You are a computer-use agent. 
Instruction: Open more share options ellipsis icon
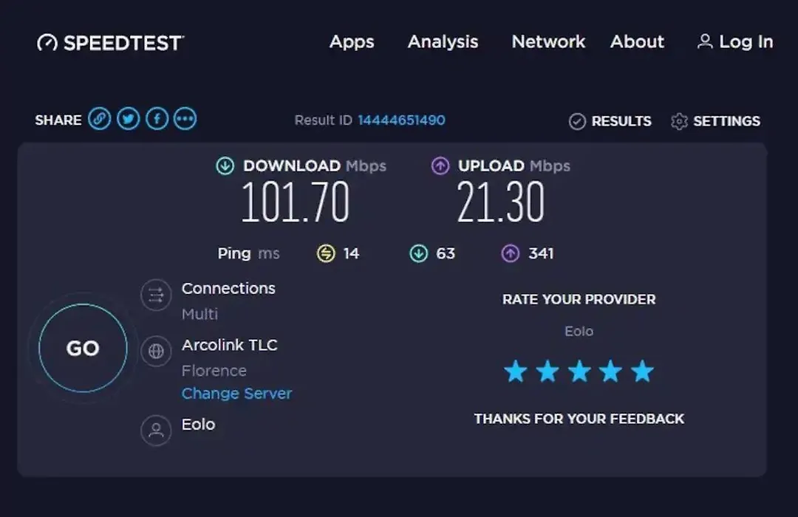coord(185,119)
